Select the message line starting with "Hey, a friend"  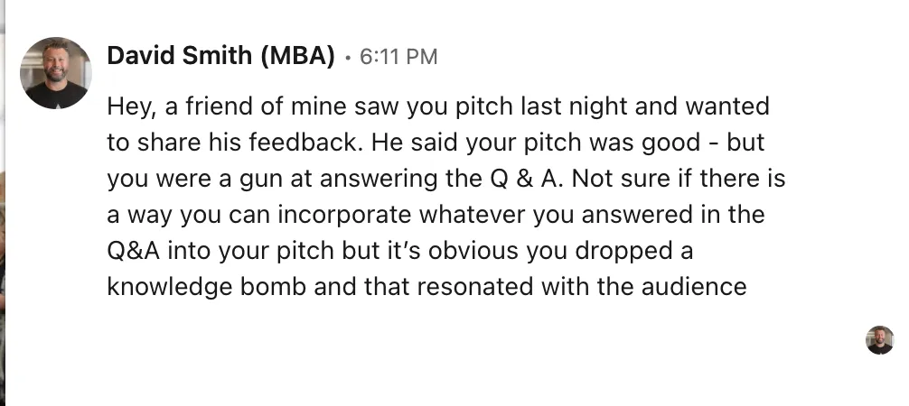click(438, 107)
